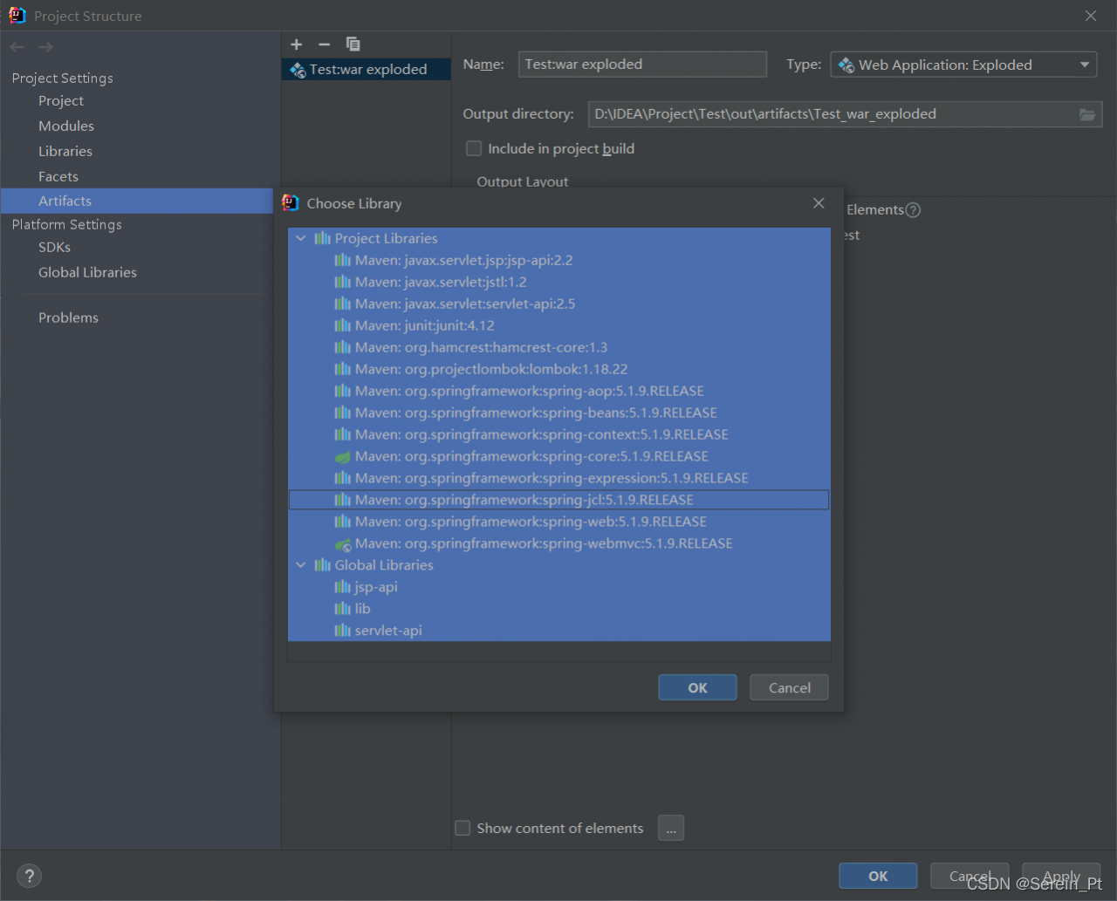This screenshot has width=1117, height=901.
Task: Click the jstl:1.2 library icon
Action: click(343, 283)
